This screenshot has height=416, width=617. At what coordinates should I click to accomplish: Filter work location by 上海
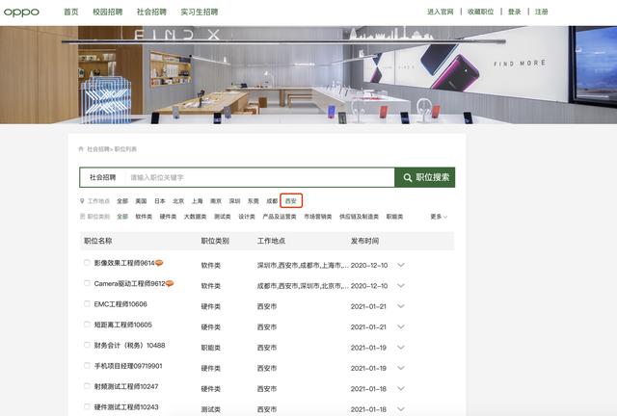pos(197,201)
